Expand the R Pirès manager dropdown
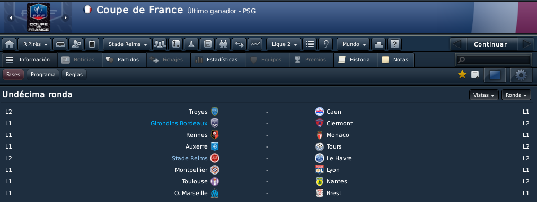 34,44
